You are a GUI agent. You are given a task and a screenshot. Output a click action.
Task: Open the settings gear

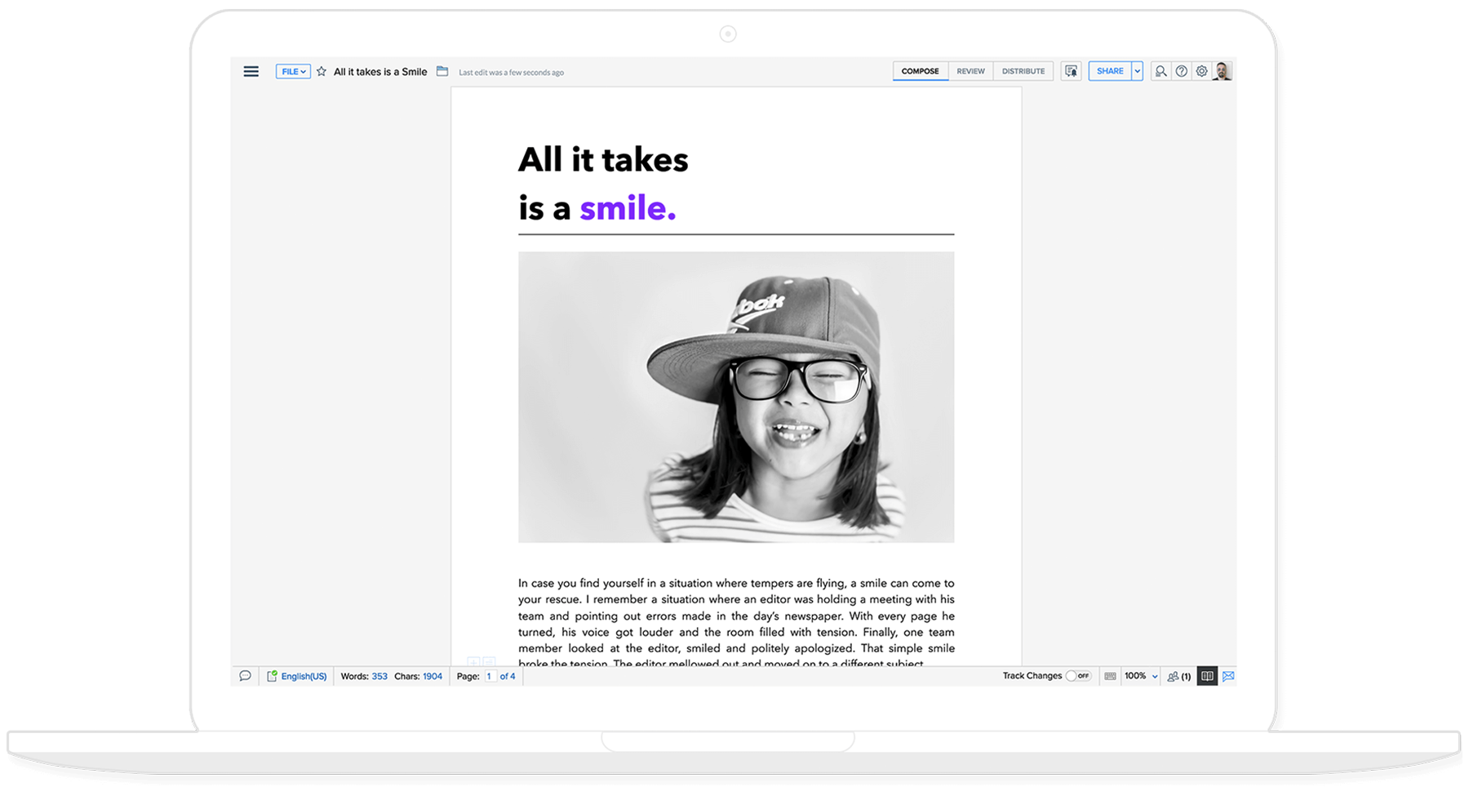[x=1201, y=71]
